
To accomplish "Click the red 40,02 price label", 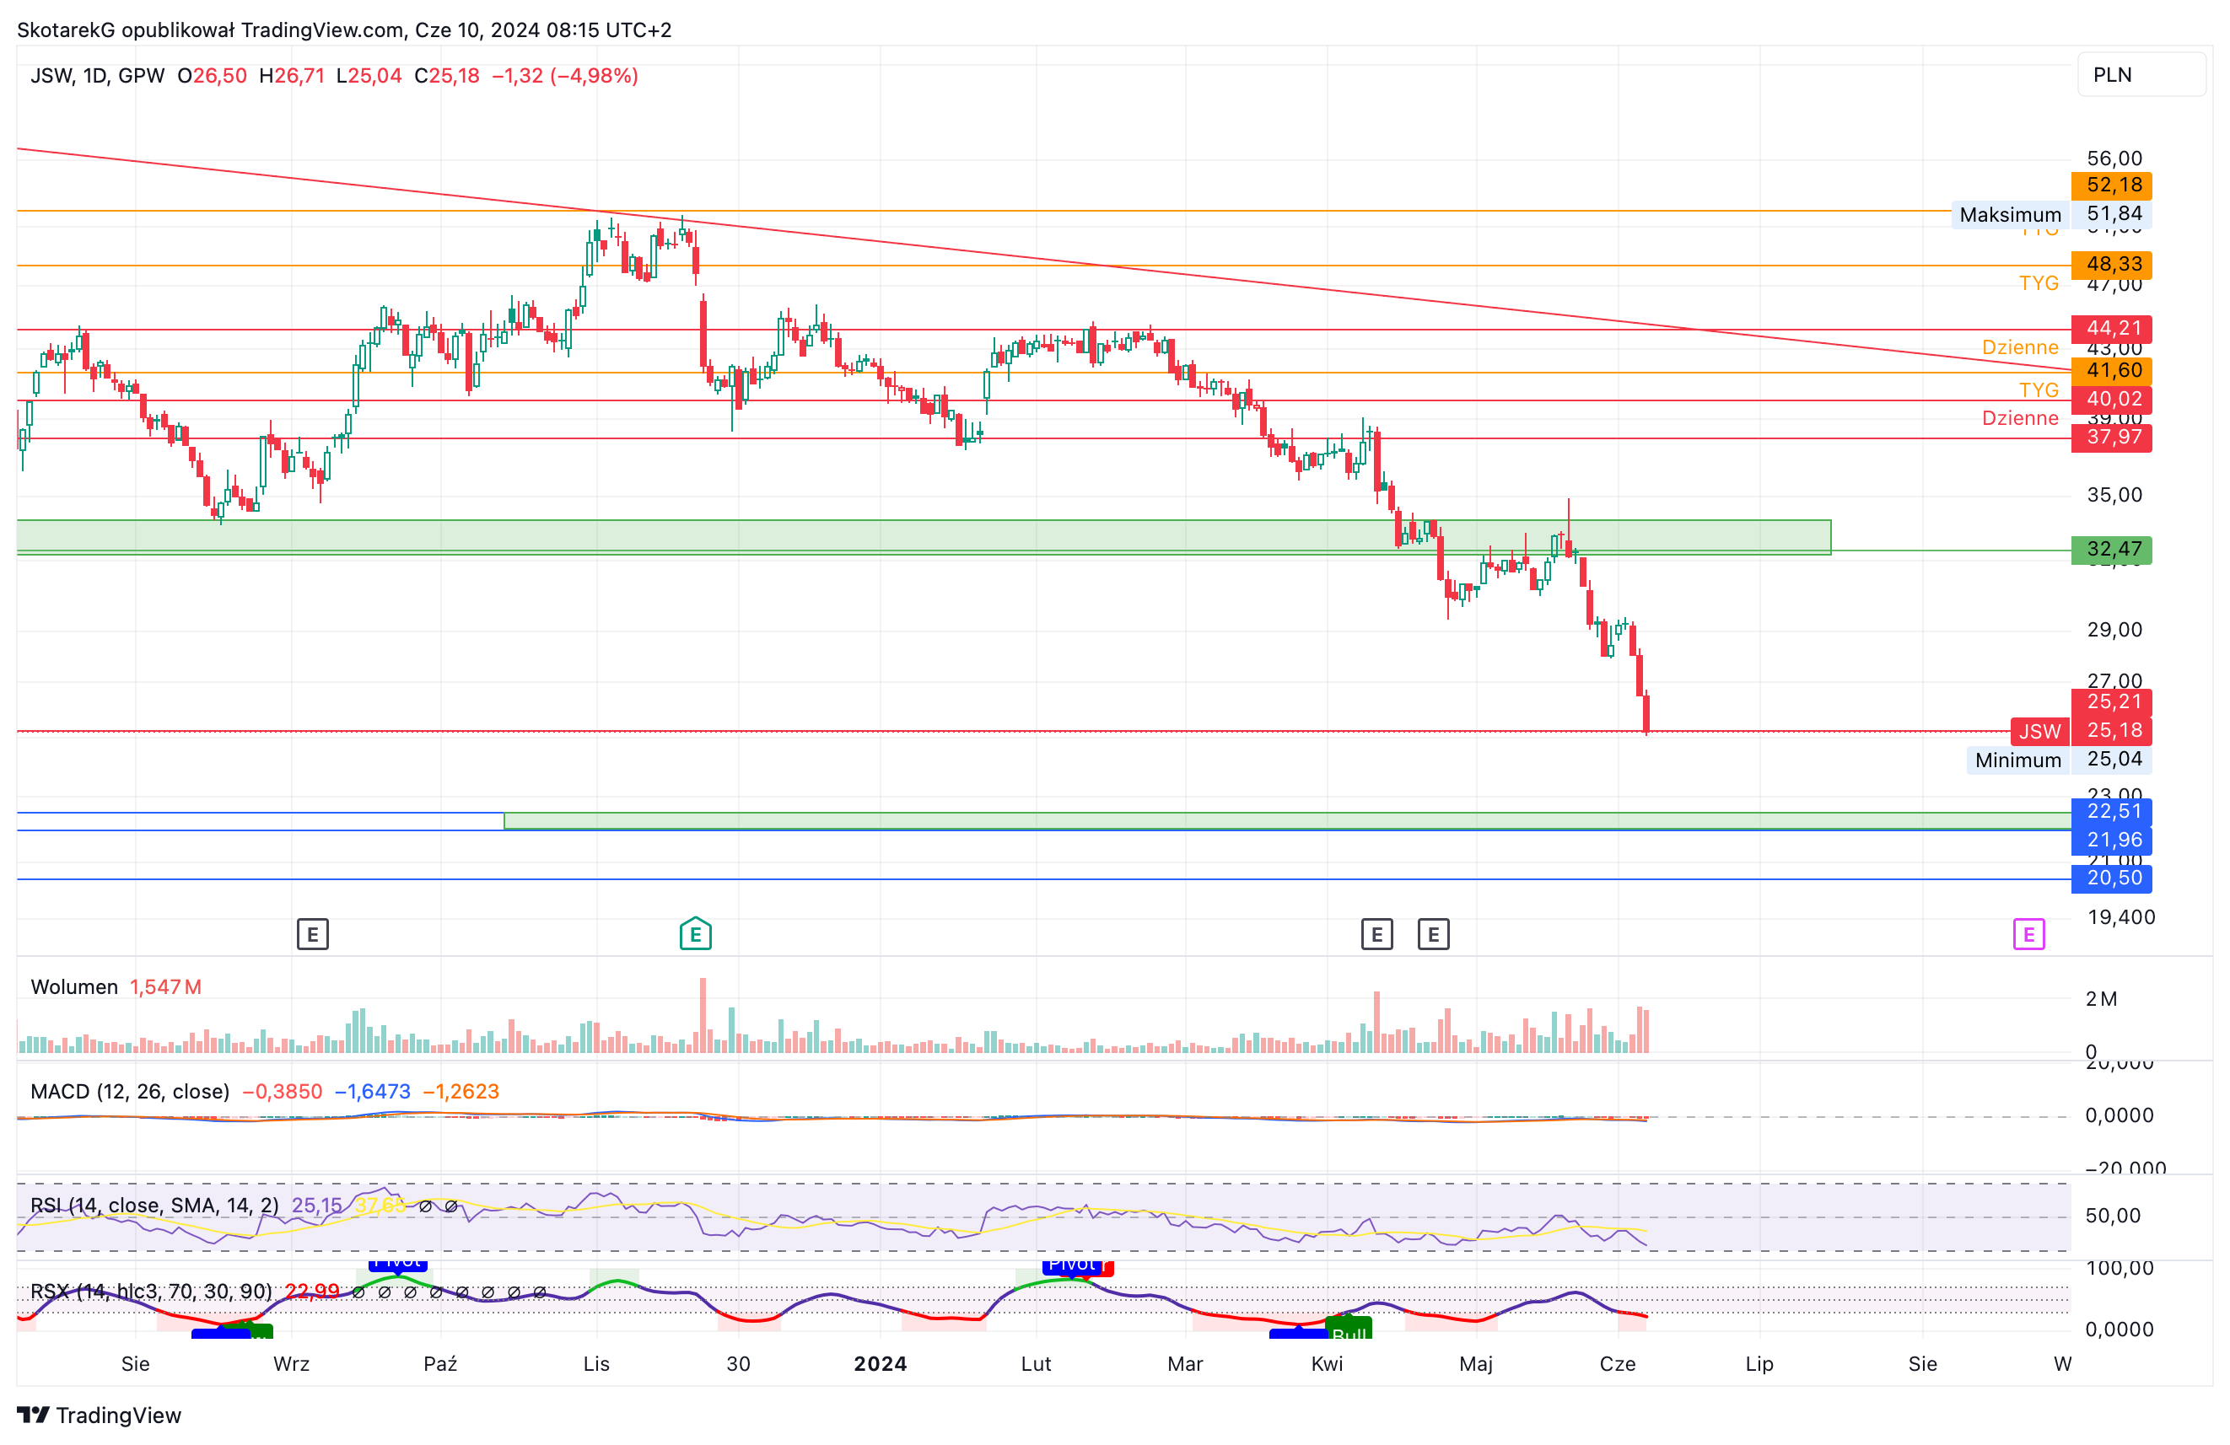I will click(x=2112, y=400).
